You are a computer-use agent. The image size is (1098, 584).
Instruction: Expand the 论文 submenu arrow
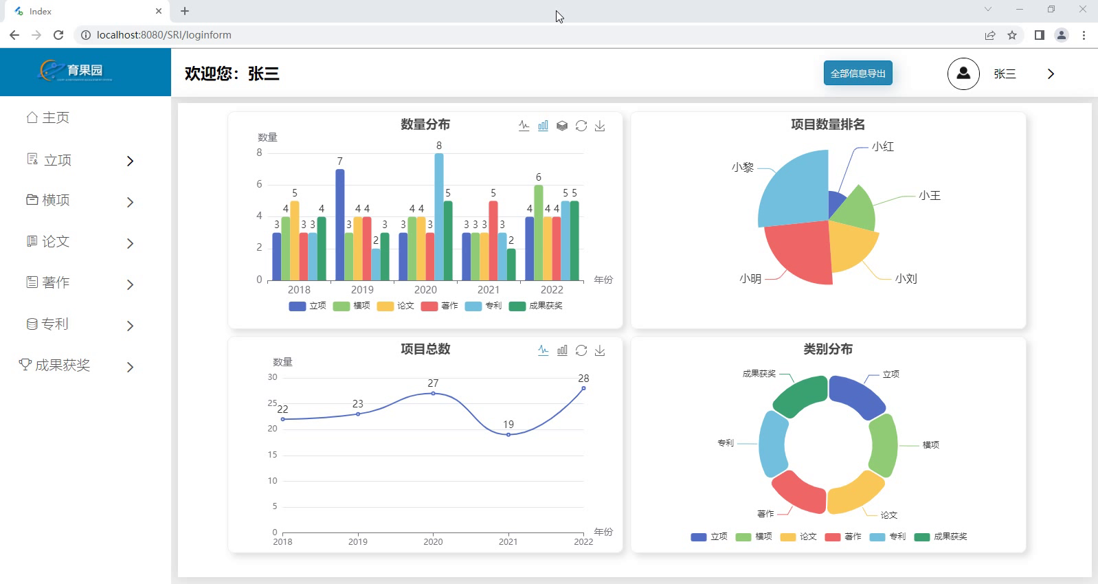coord(131,243)
